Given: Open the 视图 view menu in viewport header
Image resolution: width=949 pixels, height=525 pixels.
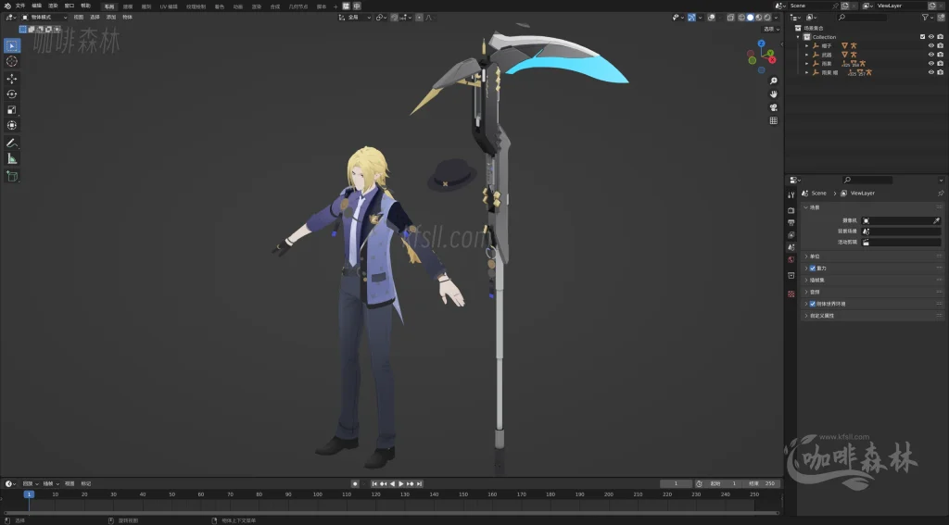Looking at the screenshot, I should (x=79, y=18).
